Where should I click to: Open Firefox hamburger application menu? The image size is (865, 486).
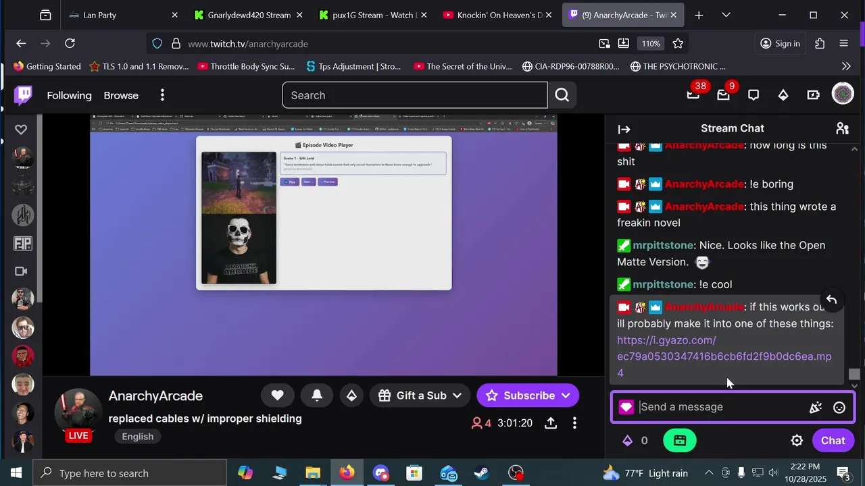click(x=843, y=43)
